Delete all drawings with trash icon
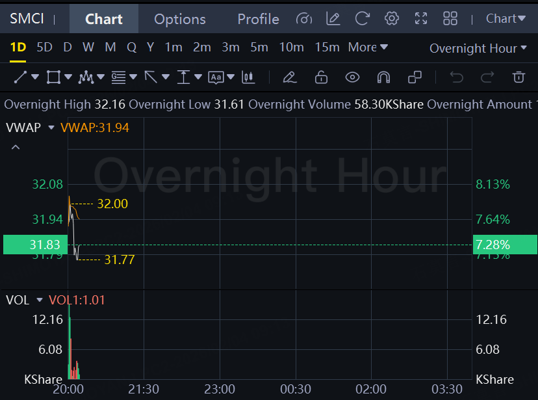Viewport: 538px width, 400px height. point(519,77)
